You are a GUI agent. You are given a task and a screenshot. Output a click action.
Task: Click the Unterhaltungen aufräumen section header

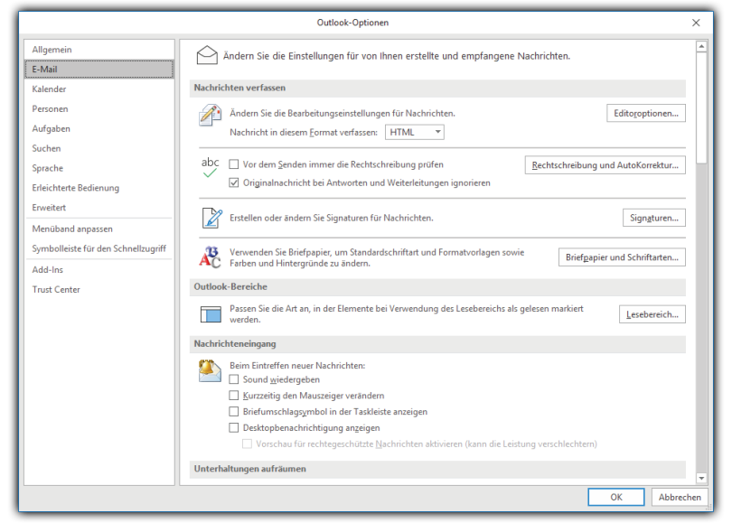(x=437, y=469)
